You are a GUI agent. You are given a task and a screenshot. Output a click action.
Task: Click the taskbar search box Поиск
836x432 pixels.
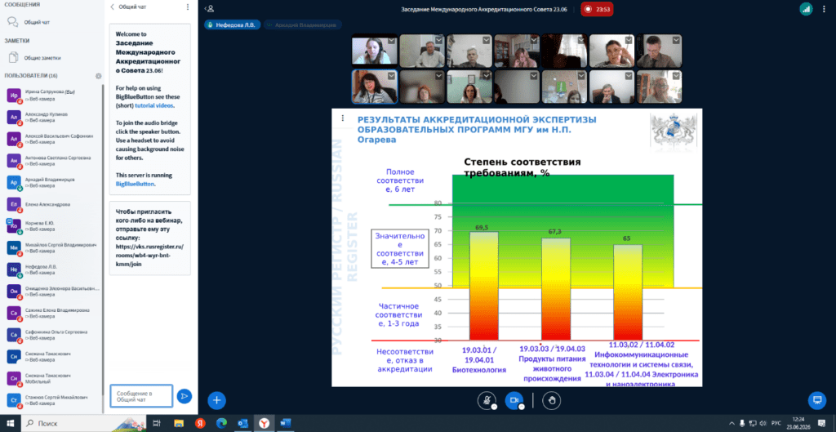point(82,424)
